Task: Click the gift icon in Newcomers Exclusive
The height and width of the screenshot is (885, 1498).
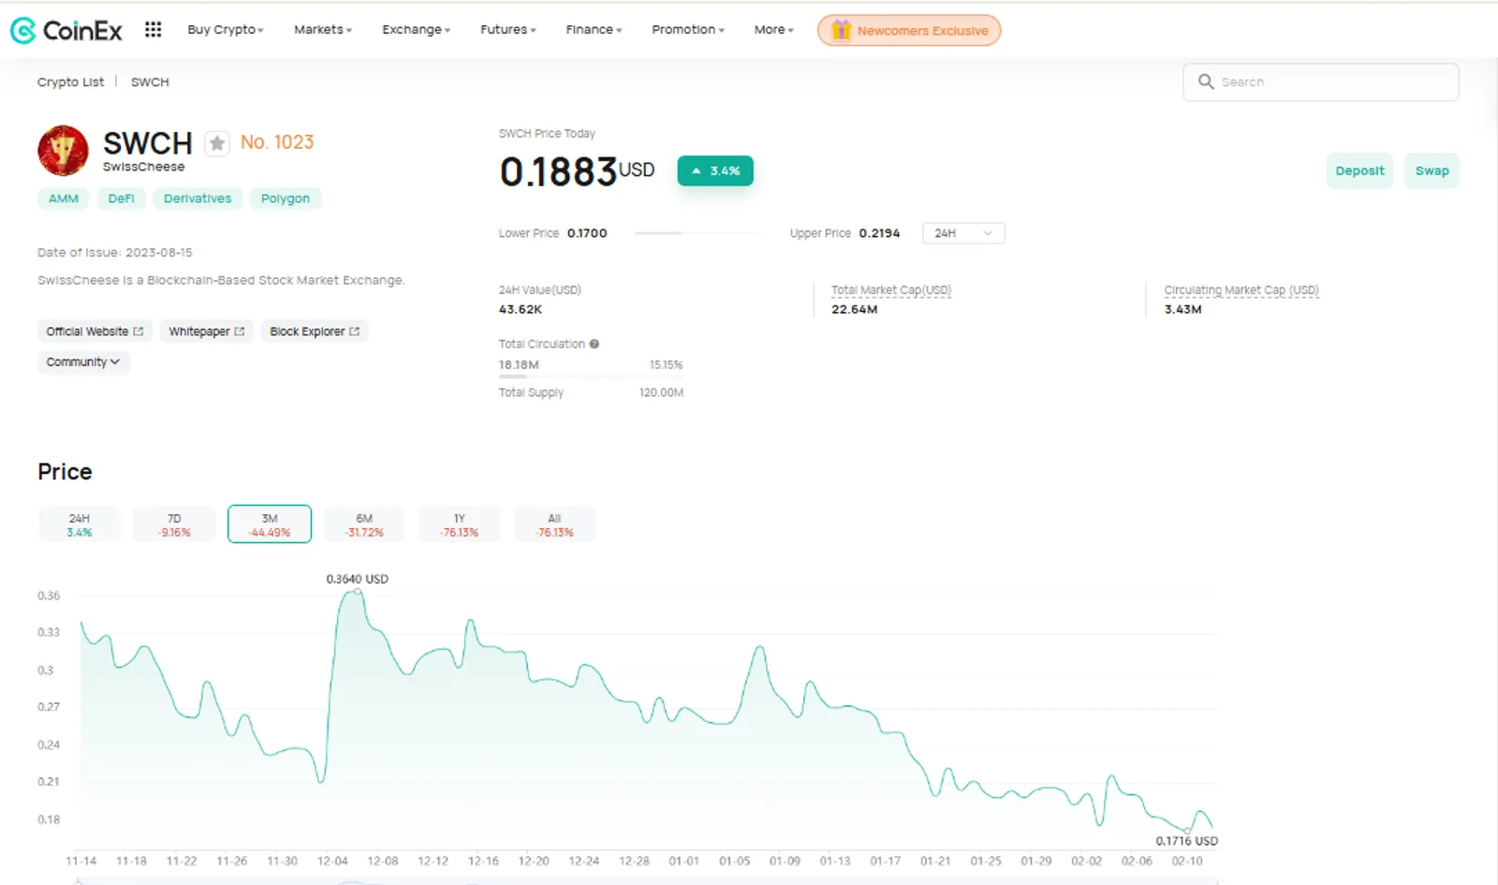Action: coord(841,30)
